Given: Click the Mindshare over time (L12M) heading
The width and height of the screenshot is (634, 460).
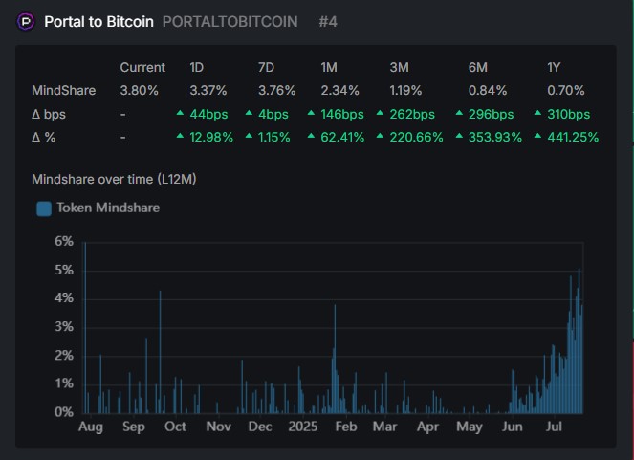Looking at the screenshot, I should pyautogui.click(x=114, y=179).
